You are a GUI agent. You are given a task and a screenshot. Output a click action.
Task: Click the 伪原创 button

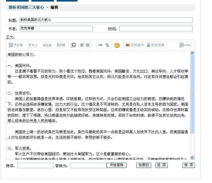(144, 165)
